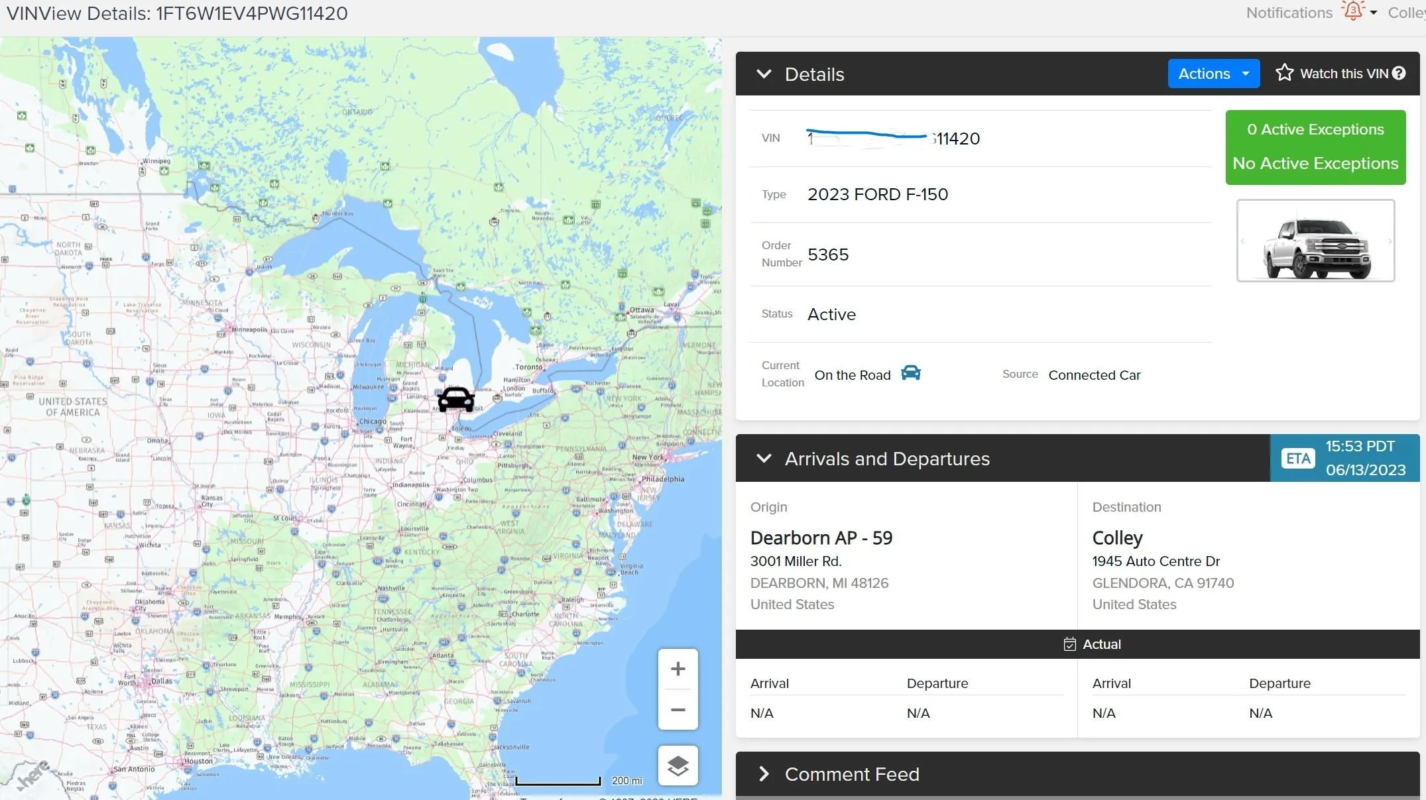The height and width of the screenshot is (800, 1426).
Task: Click the 'Connected Car' source value
Action: tap(1095, 375)
